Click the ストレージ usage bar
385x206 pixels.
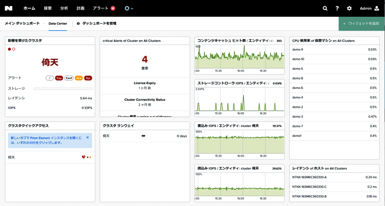63,89
